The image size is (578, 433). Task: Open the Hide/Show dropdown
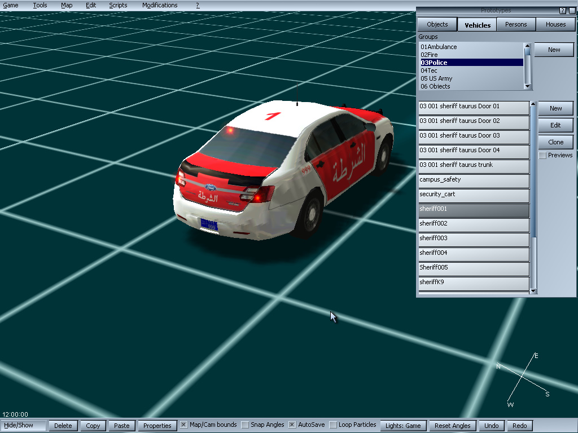point(24,426)
